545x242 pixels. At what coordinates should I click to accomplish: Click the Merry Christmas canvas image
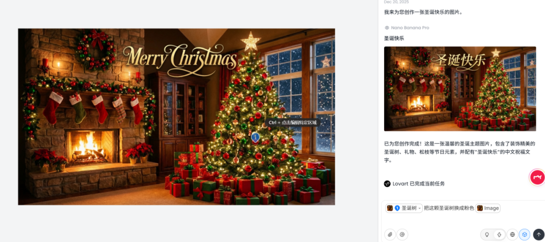point(177,116)
